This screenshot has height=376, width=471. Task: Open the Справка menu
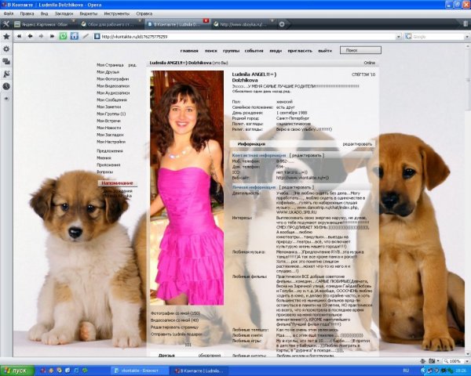(x=144, y=13)
